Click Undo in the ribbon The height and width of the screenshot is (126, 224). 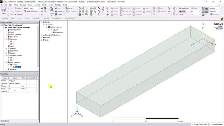pyautogui.click(x=18, y=8)
